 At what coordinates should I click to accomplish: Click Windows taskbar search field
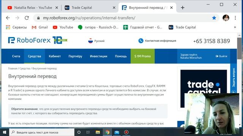(42, 132)
